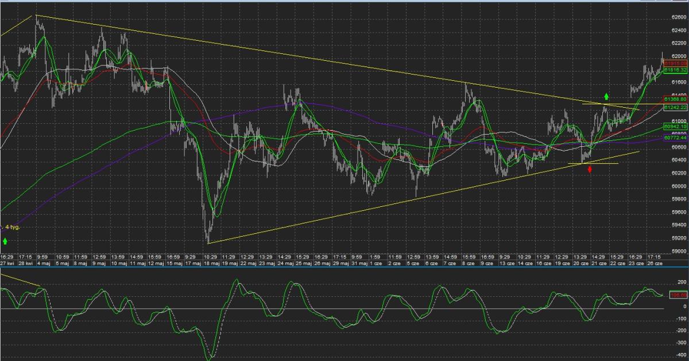The image size is (689, 361).
Task: Click the -400 level on the oscillator scale
Action: click(x=682, y=355)
